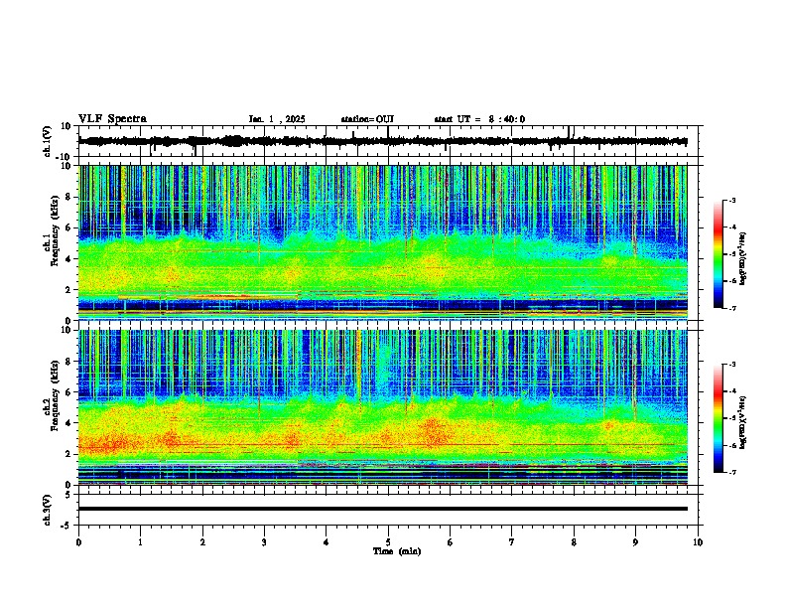Click the "-3" label on ch.2 color bar
The height and width of the screenshot is (608, 786).
(731, 365)
